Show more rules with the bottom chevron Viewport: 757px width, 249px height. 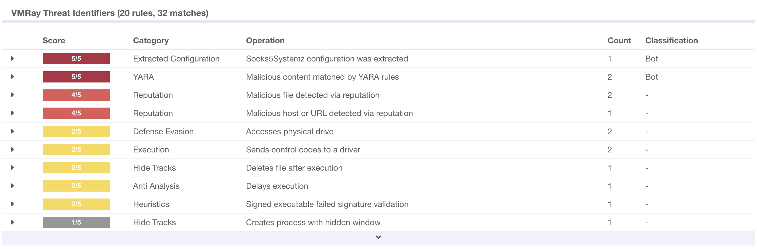[x=378, y=237]
